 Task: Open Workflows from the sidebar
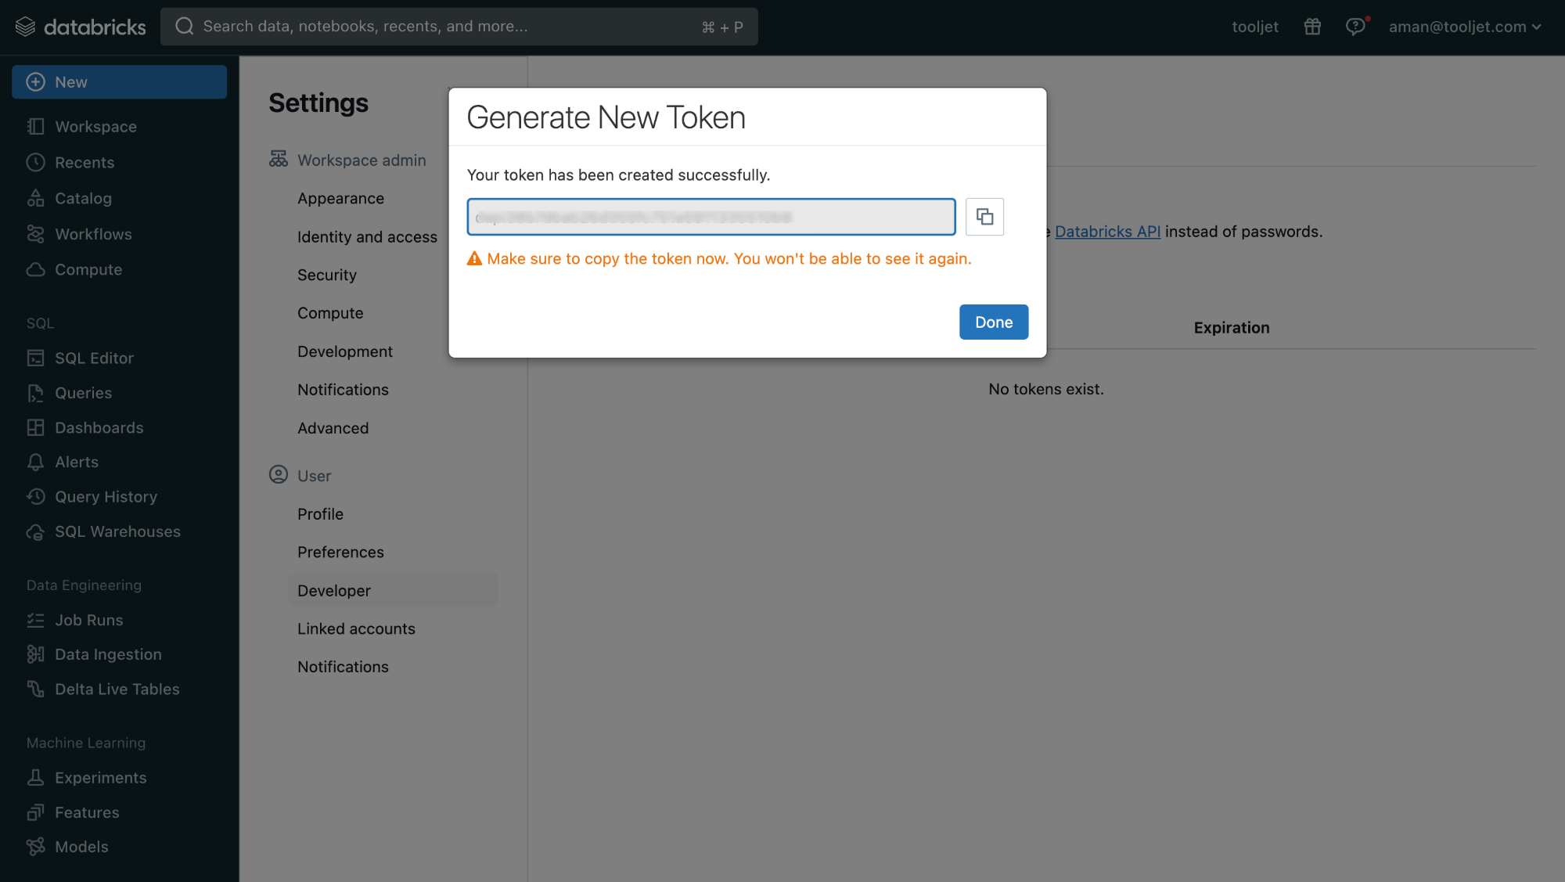(93, 234)
